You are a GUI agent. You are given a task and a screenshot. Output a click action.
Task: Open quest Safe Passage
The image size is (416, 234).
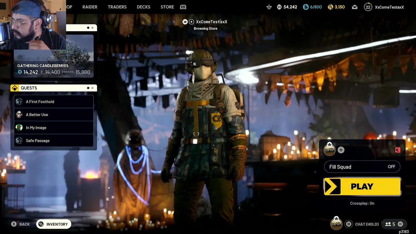click(x=54, y=141)
